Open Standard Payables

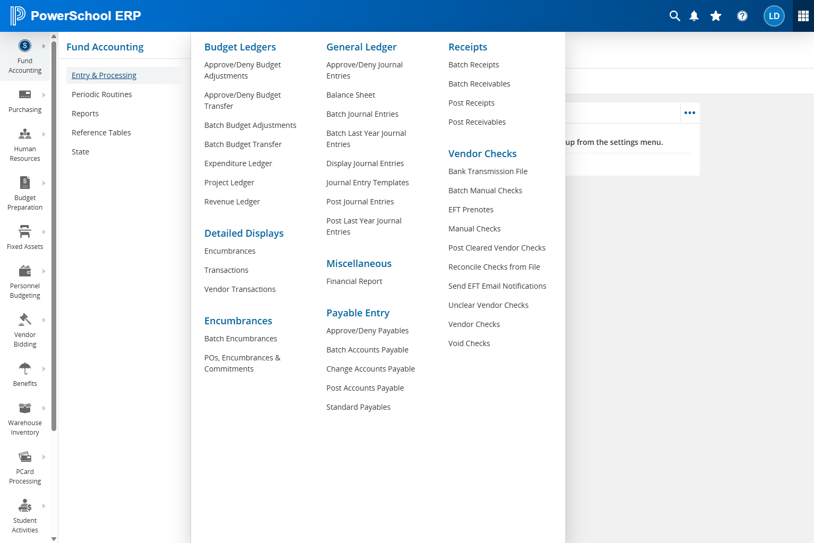click(x=358, y=407)
